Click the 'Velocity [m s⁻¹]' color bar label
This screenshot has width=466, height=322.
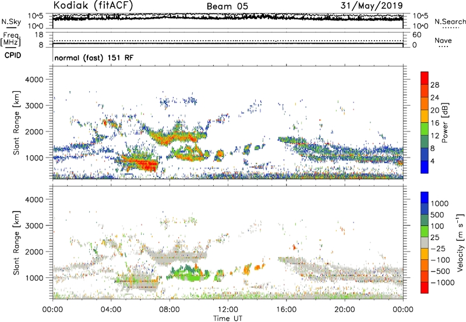pyautogui.click(x=460, y=242)
